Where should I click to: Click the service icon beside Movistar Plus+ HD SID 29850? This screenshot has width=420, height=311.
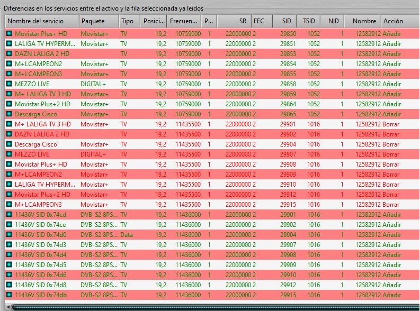[9, 34]
